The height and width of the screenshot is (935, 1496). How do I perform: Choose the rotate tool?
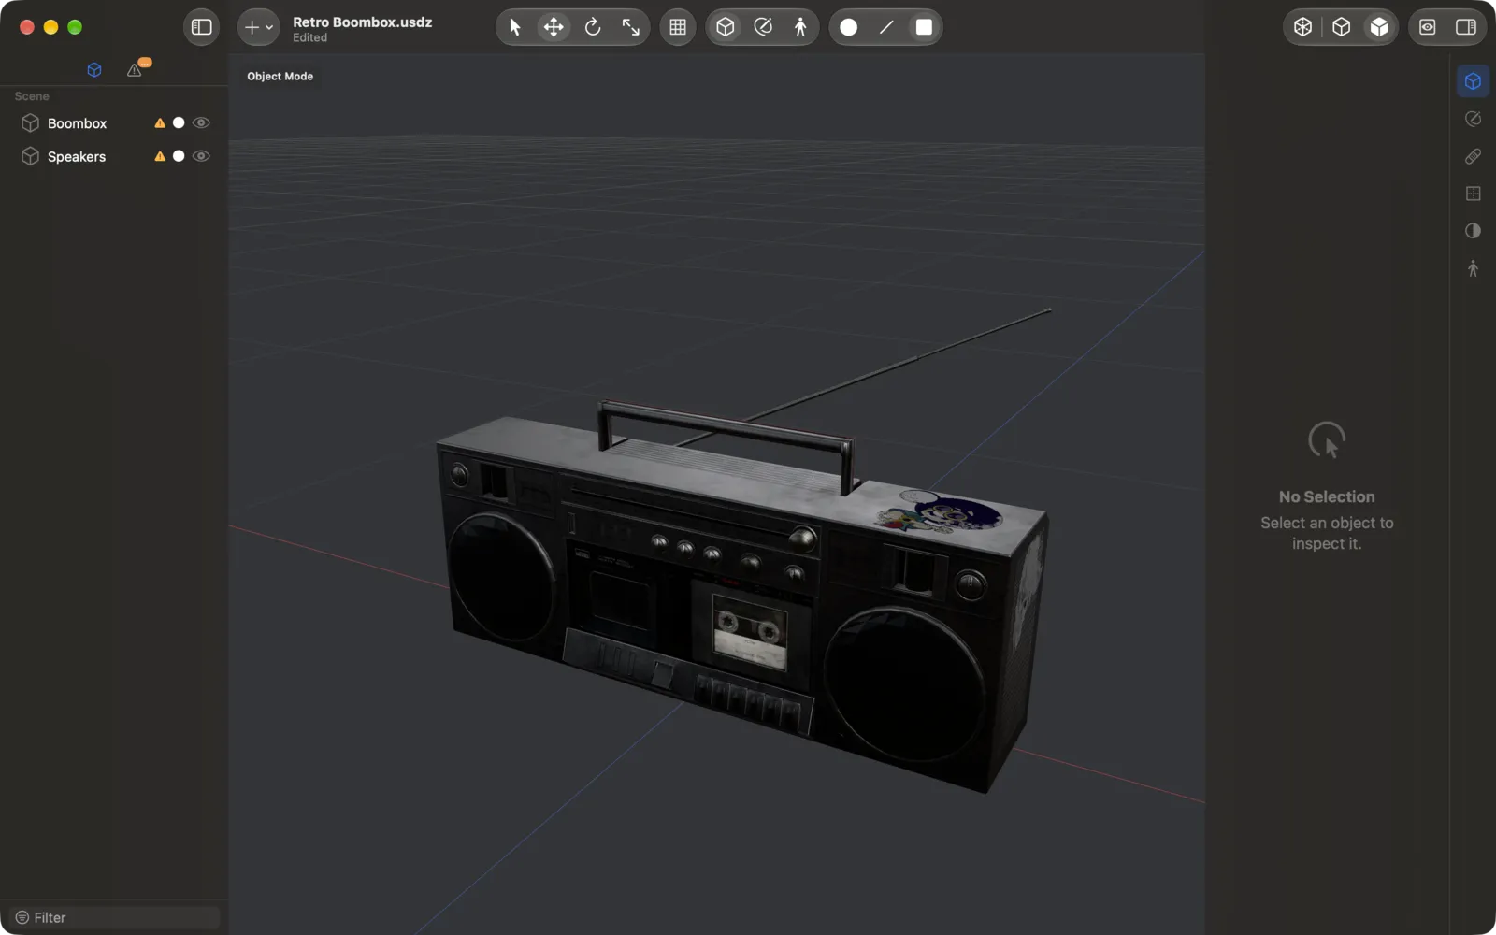(593, 27)
